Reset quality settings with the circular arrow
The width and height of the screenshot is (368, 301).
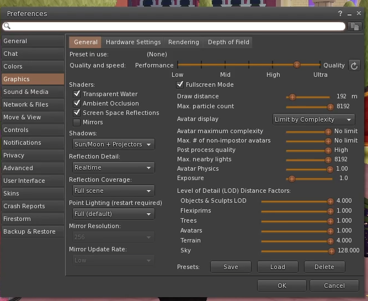(x=354, y=66)
